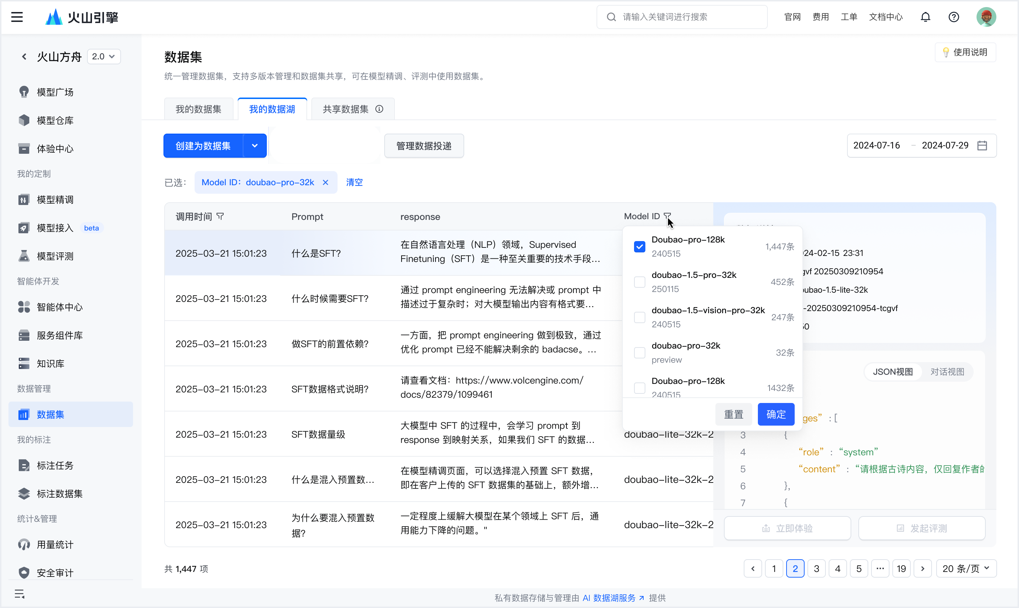Open the hamburger menu at top left

17,17
